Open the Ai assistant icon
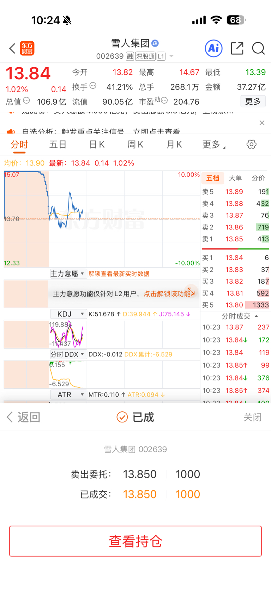Image resolution: width=271 pixels, height=590 pixels. [x=213, y=48]
